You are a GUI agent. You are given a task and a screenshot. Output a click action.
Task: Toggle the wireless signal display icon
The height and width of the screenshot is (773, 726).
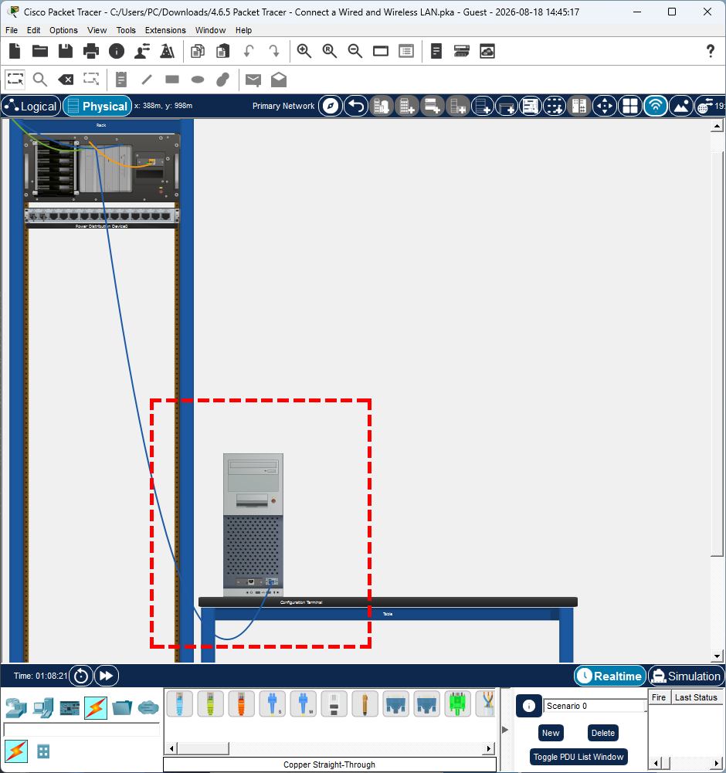(656, 106)
